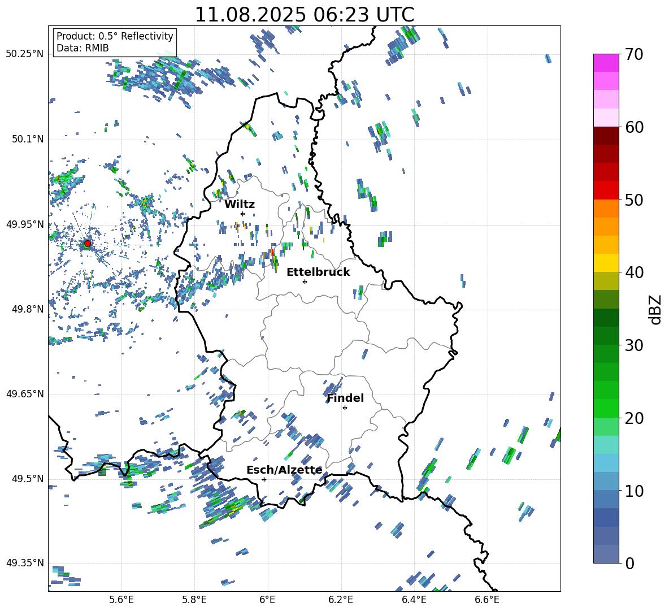Click the 49.95°N latitude label
669x611 pixels.
coord(24,224)
